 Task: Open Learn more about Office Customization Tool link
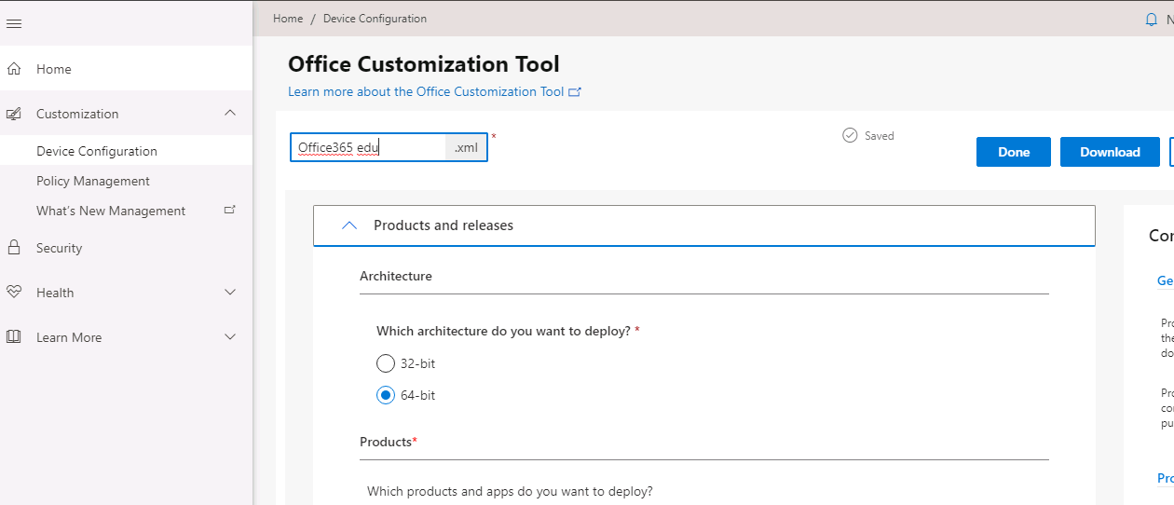point(426,91)
